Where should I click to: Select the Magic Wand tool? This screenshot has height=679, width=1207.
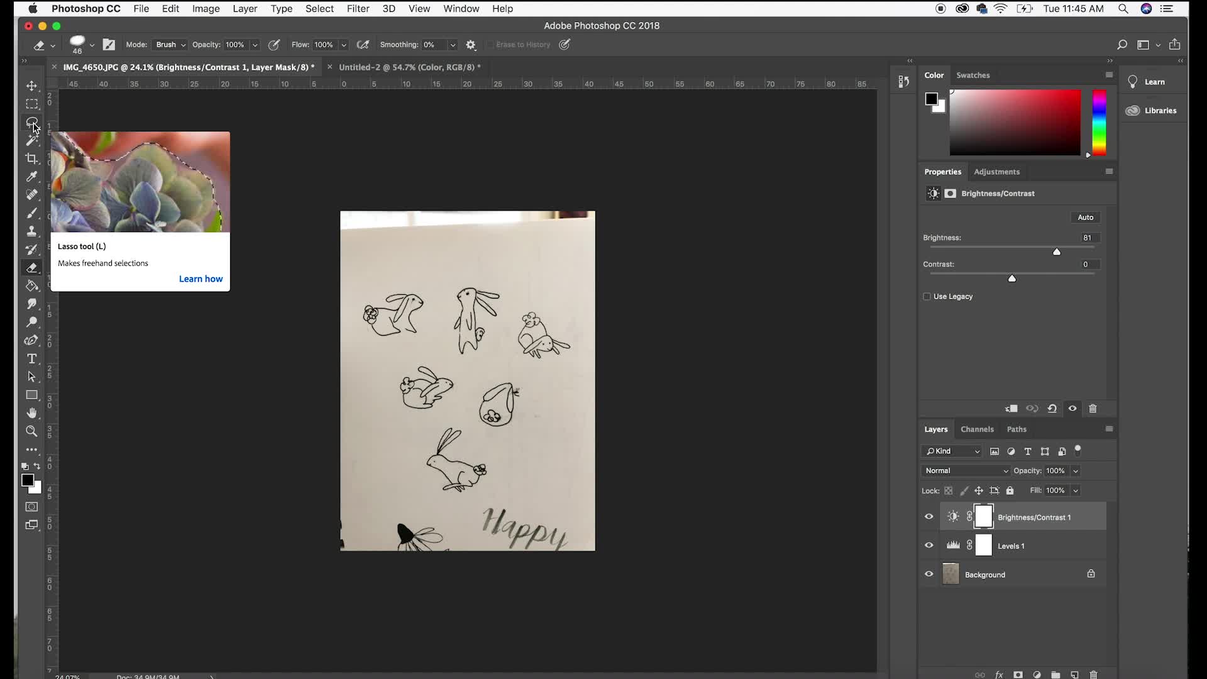(31, 140)
